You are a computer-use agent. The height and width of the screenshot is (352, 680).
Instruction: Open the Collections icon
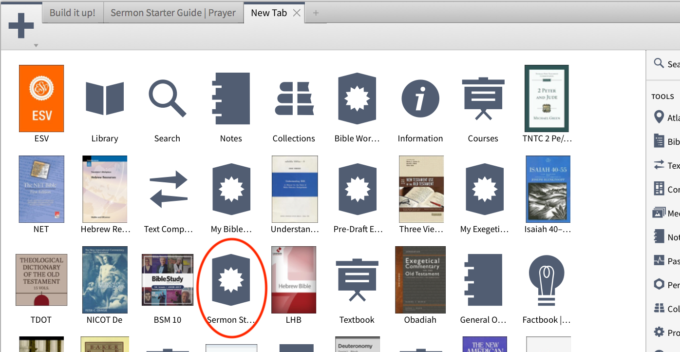[x=294, y=98]
